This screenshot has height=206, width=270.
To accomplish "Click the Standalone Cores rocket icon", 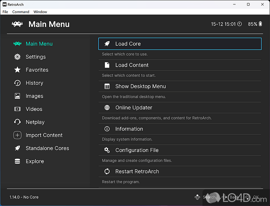I will [x=18, y=148].
